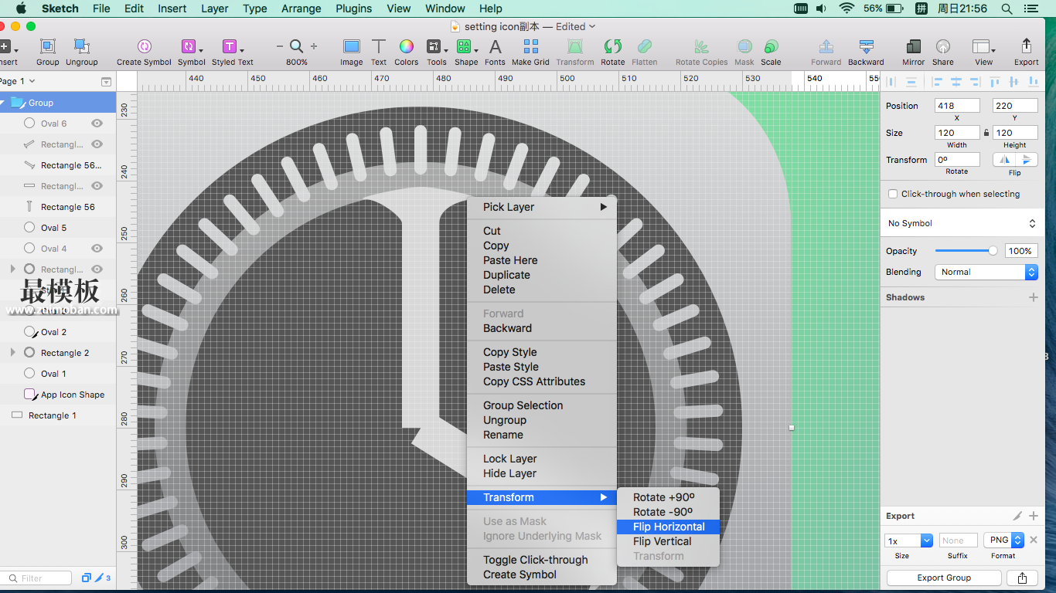Select Copy CSS Attributes menu item
This screenshot has height=593, width=1056.
(542, 381)
